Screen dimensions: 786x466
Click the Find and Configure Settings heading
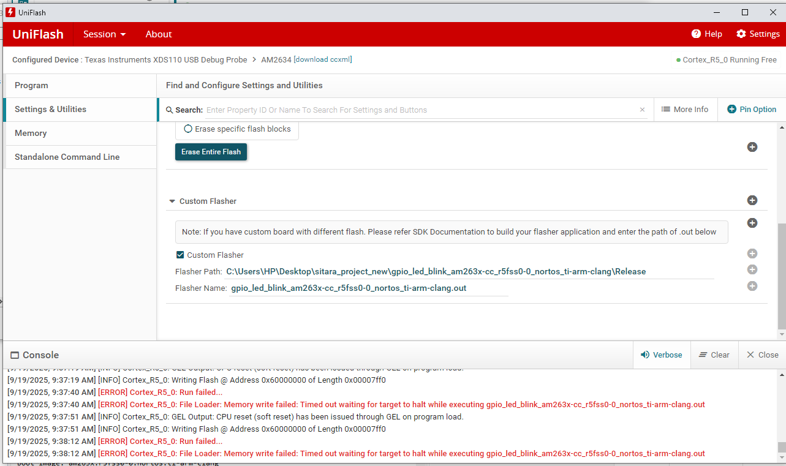point(244,86)
